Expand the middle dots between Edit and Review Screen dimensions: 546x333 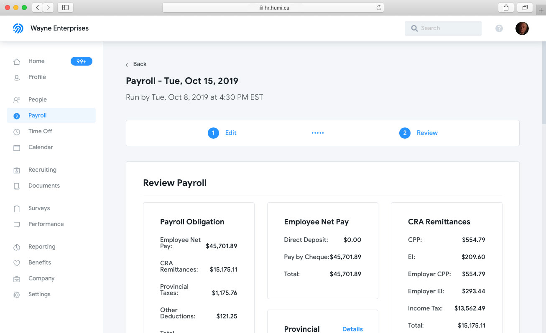tap(318, 133)
